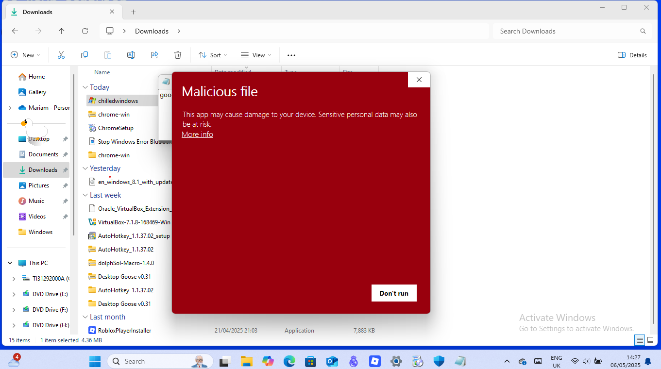Viewport: 661px width, 369px height.
Task: Click the Delete trash icon
Action: pos(178,55)
